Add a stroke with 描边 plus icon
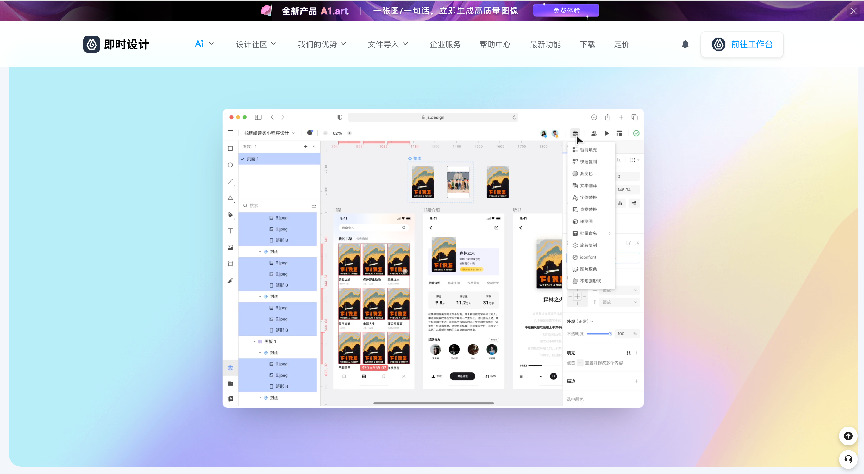The height and width of the screenshot is (474, 864). click(637, 381)
